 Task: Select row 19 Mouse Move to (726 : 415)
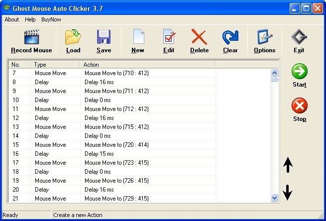(x=112, y=181)
